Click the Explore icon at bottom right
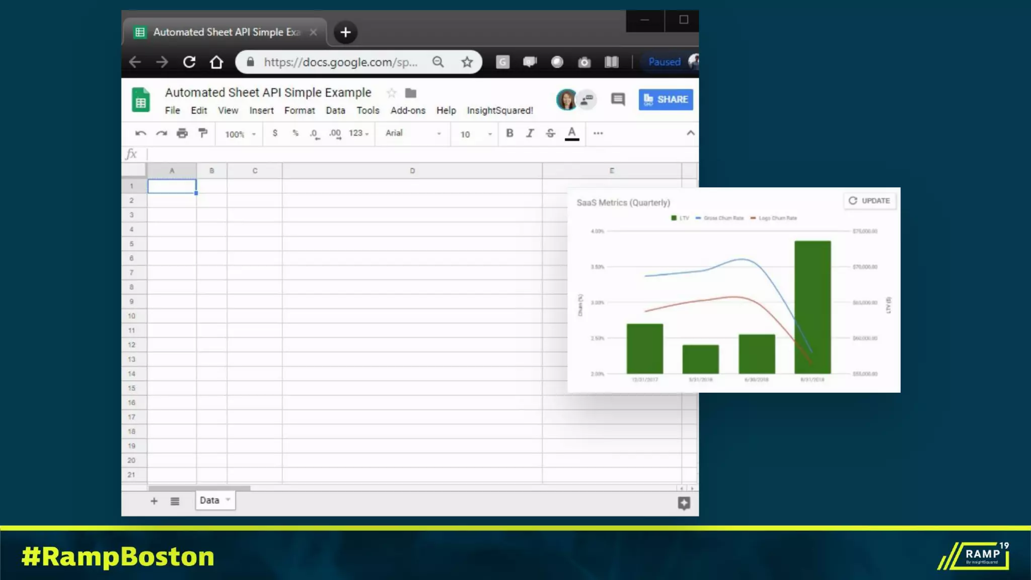Image resolution: width=1031 pixels, height=580 pixels. (x=684, y=503)
